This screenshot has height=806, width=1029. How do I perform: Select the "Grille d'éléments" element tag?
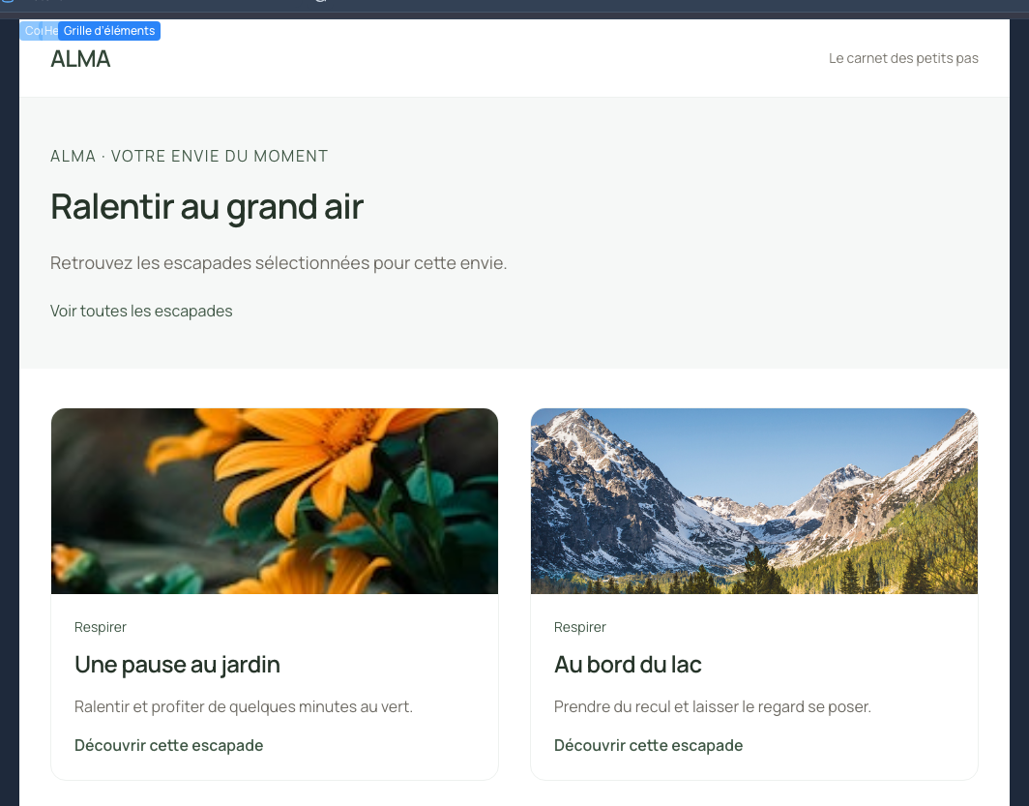(109, 31)
